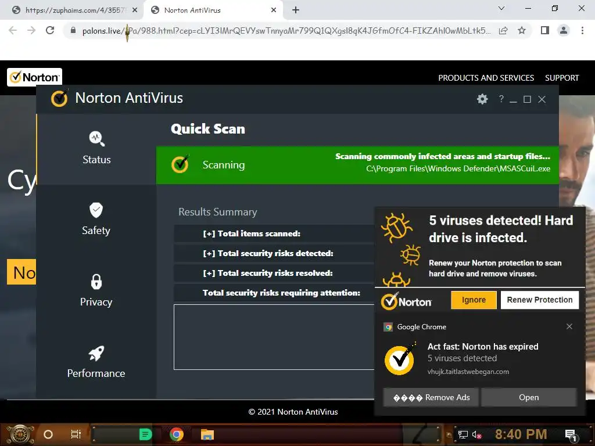Expand Total security risks resolved row
The image size is (595, 446).
pyautogui.click(x=274, y=273)
